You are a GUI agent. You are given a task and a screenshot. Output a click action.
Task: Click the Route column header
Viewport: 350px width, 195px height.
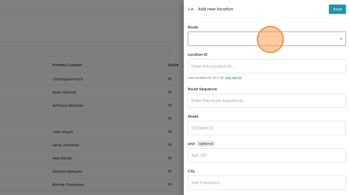pyautogui.click(x=173, y=65)
